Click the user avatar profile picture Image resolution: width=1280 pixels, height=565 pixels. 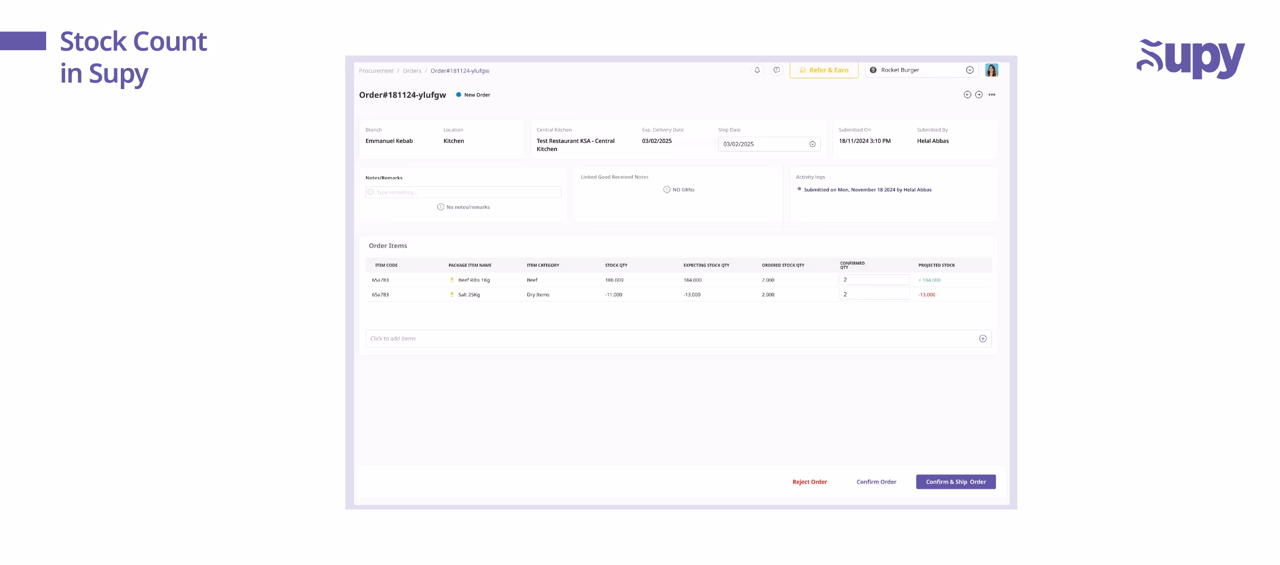click(x=992, y=70)
